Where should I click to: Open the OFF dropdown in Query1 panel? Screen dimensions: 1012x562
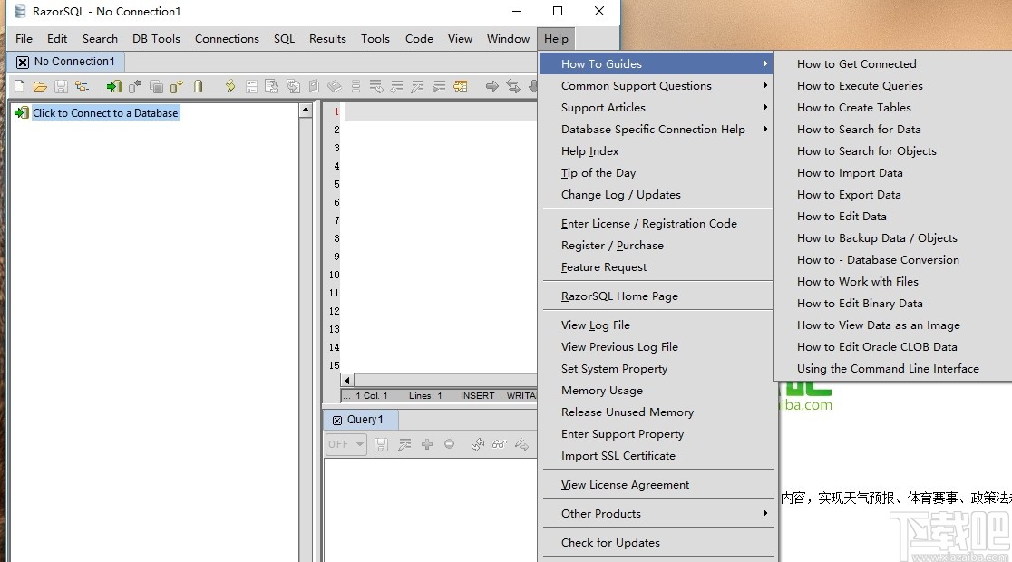coord(346,444)
